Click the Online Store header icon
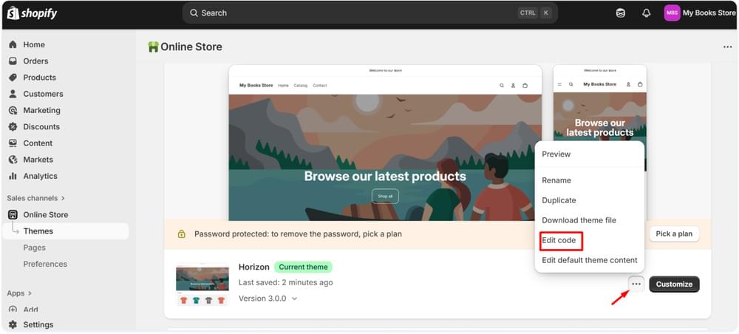The image size is (739, 334). (153, 47)
